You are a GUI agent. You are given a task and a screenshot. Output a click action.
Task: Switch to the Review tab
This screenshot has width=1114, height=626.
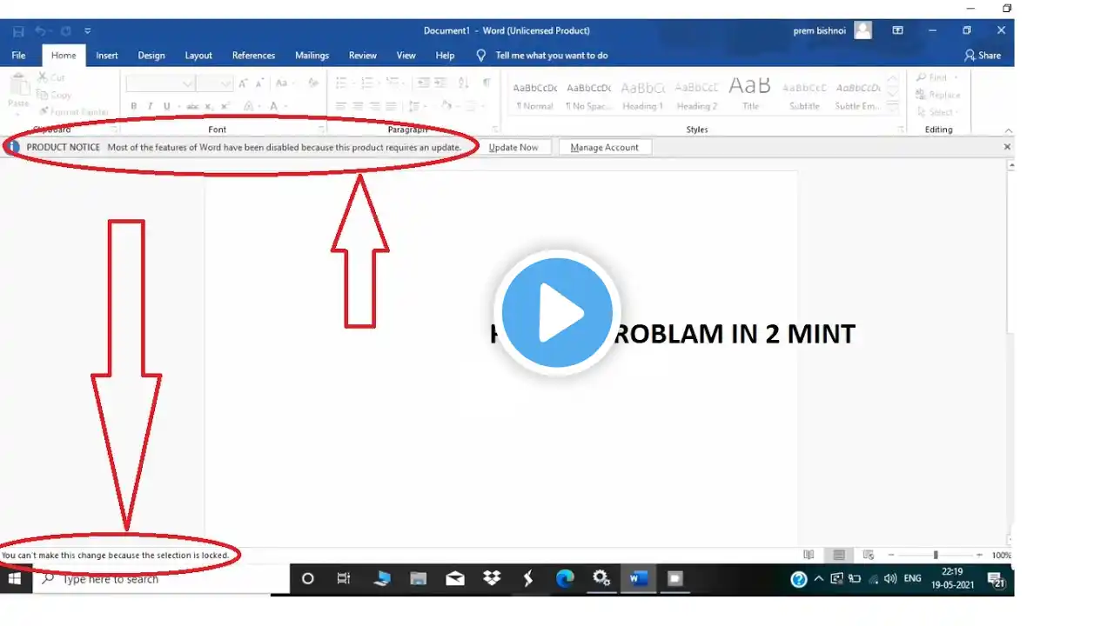pos(363,56)
